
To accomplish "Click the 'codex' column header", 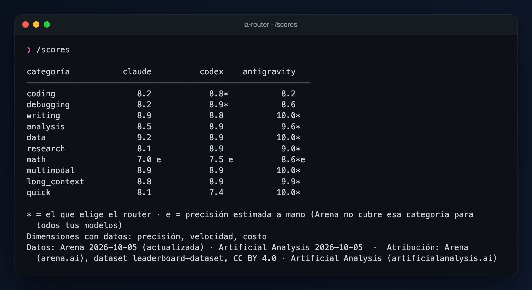I will (211, 72).
